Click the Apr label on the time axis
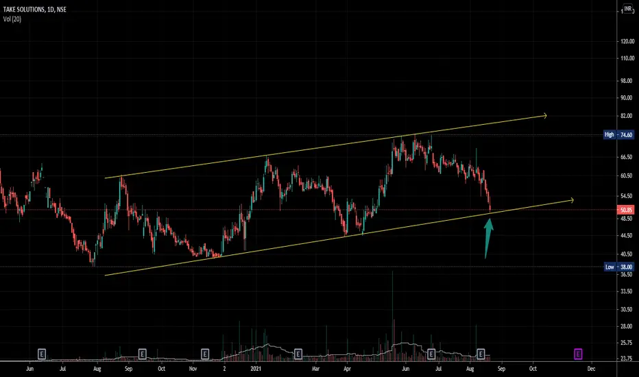The image size is (639, 377). 347,369
